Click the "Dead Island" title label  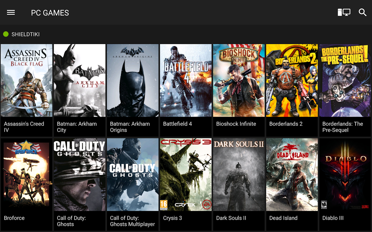click(x=283, y=218)
